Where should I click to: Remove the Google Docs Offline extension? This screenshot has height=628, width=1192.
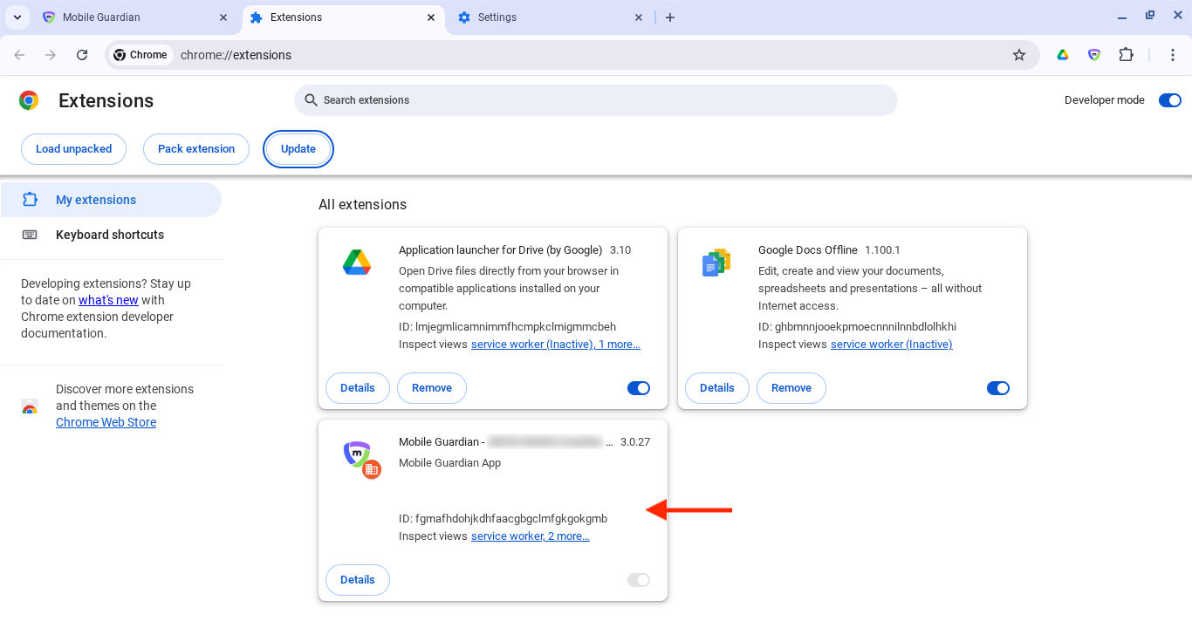[x=791, y=388]
